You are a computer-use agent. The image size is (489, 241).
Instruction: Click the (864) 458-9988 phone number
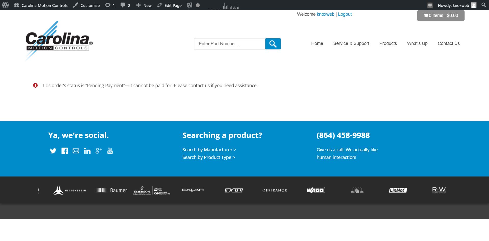pos(343,135)
